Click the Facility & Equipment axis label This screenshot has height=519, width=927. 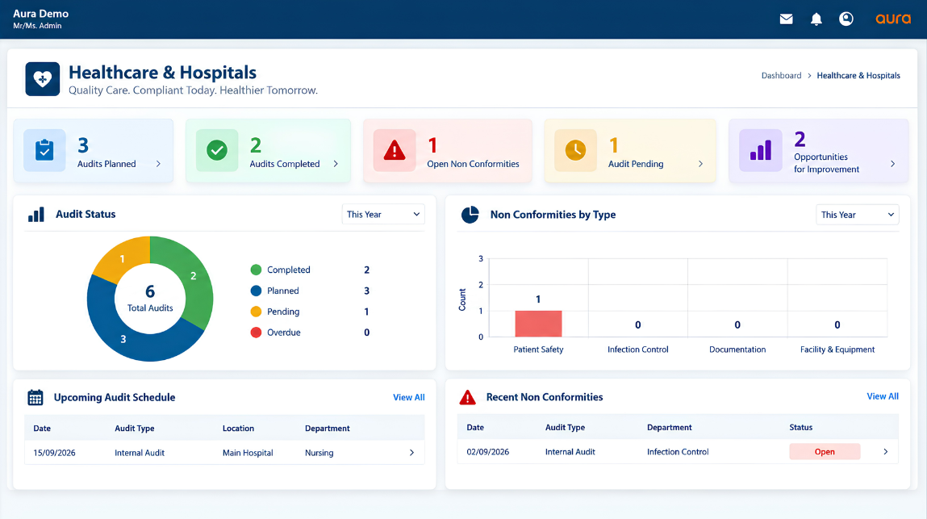coord(837,349)
